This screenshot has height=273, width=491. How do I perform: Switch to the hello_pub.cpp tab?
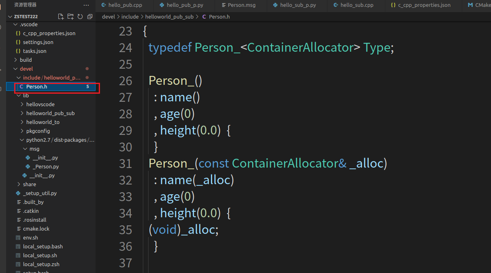125,5
